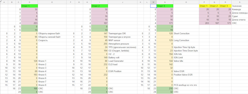Select the green "Ответ 3" header cell
Image resolution: width=248 pixels, height=94 pixels.
[x=165, y=6]
